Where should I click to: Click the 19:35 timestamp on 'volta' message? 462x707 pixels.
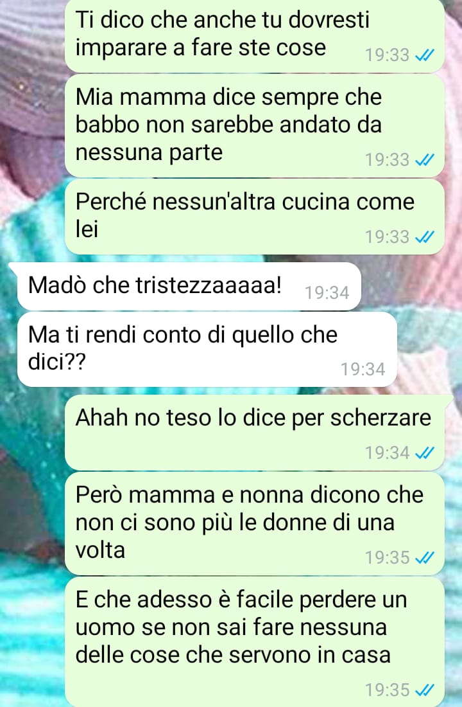(x=388, y=558)
